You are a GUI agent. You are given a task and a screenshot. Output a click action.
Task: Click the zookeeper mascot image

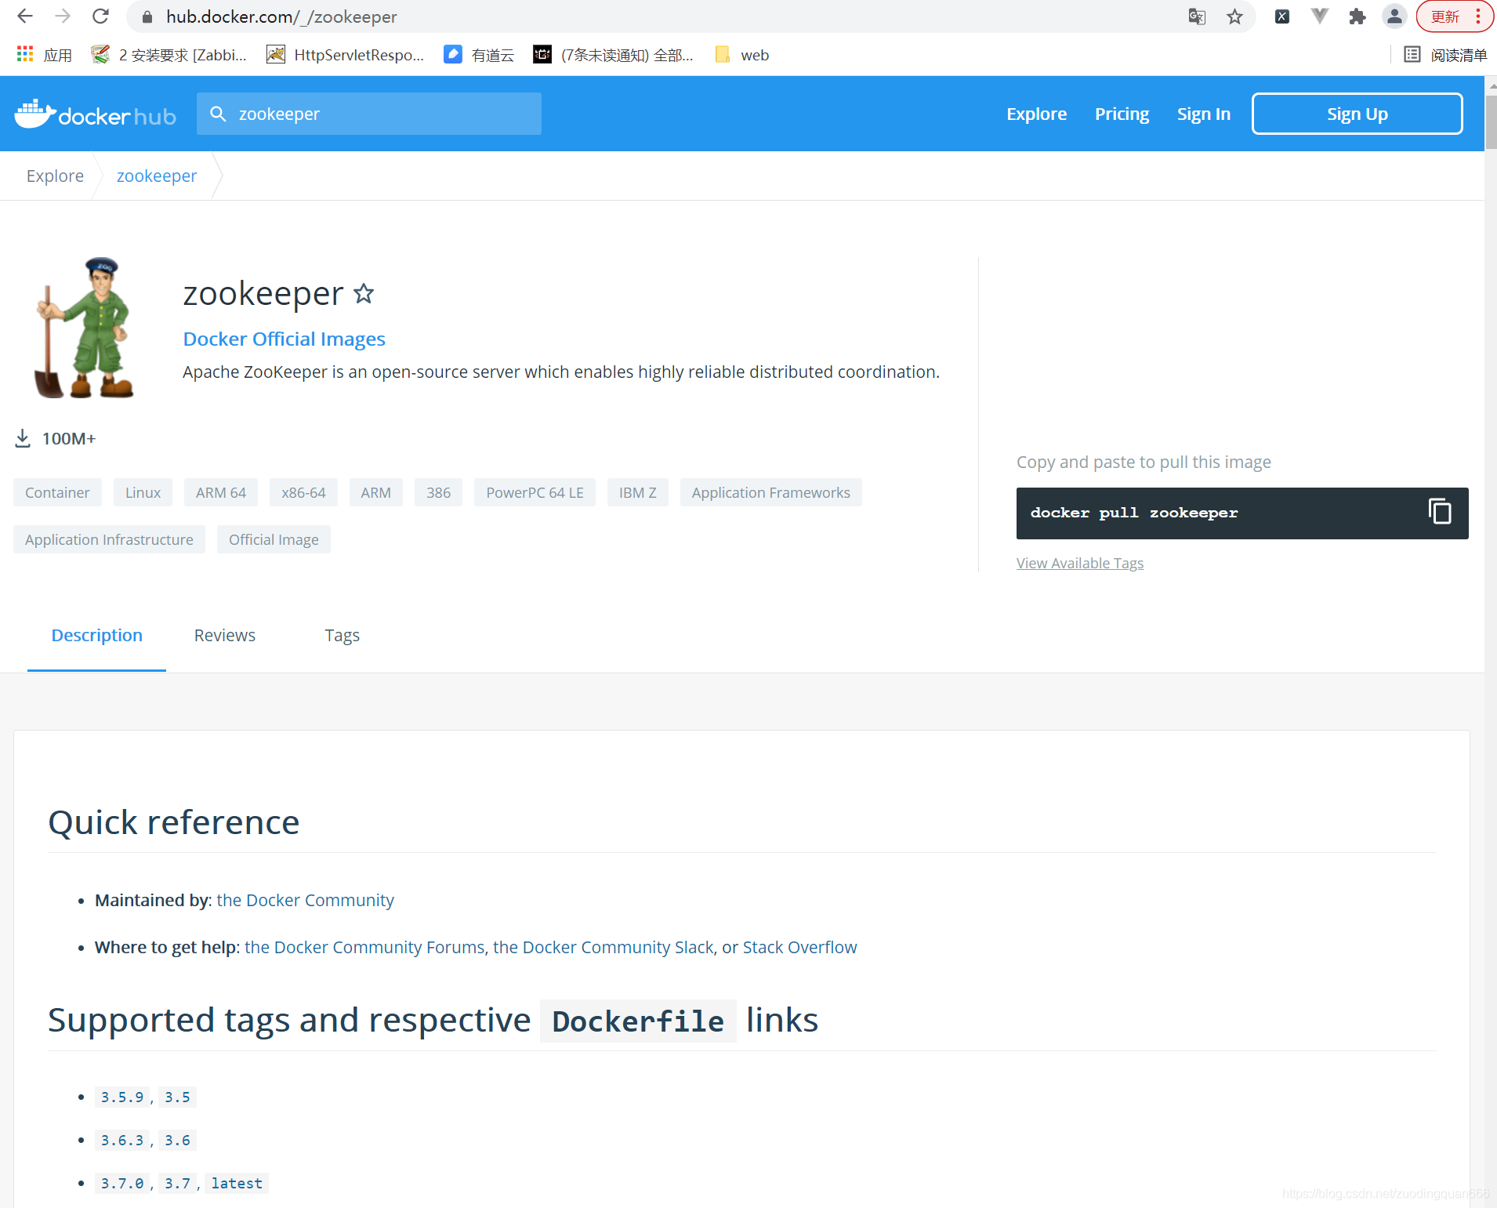(85, 328)
